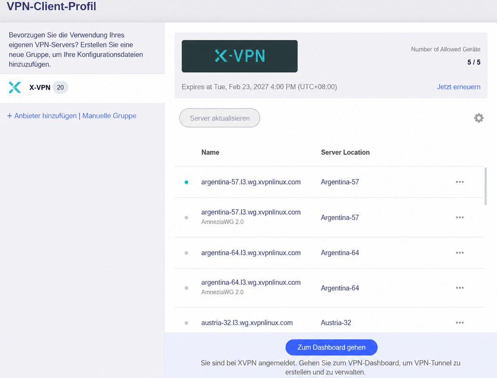
Task: Click the 20 count badge beside X-VPN
Action: pyautogui.click(x=60, y=87)
